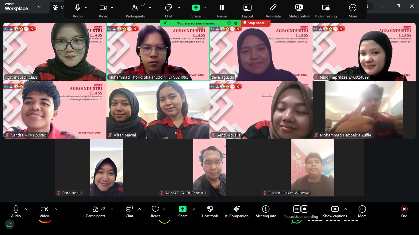Open Host tools shield icon

tap(210, 212)
